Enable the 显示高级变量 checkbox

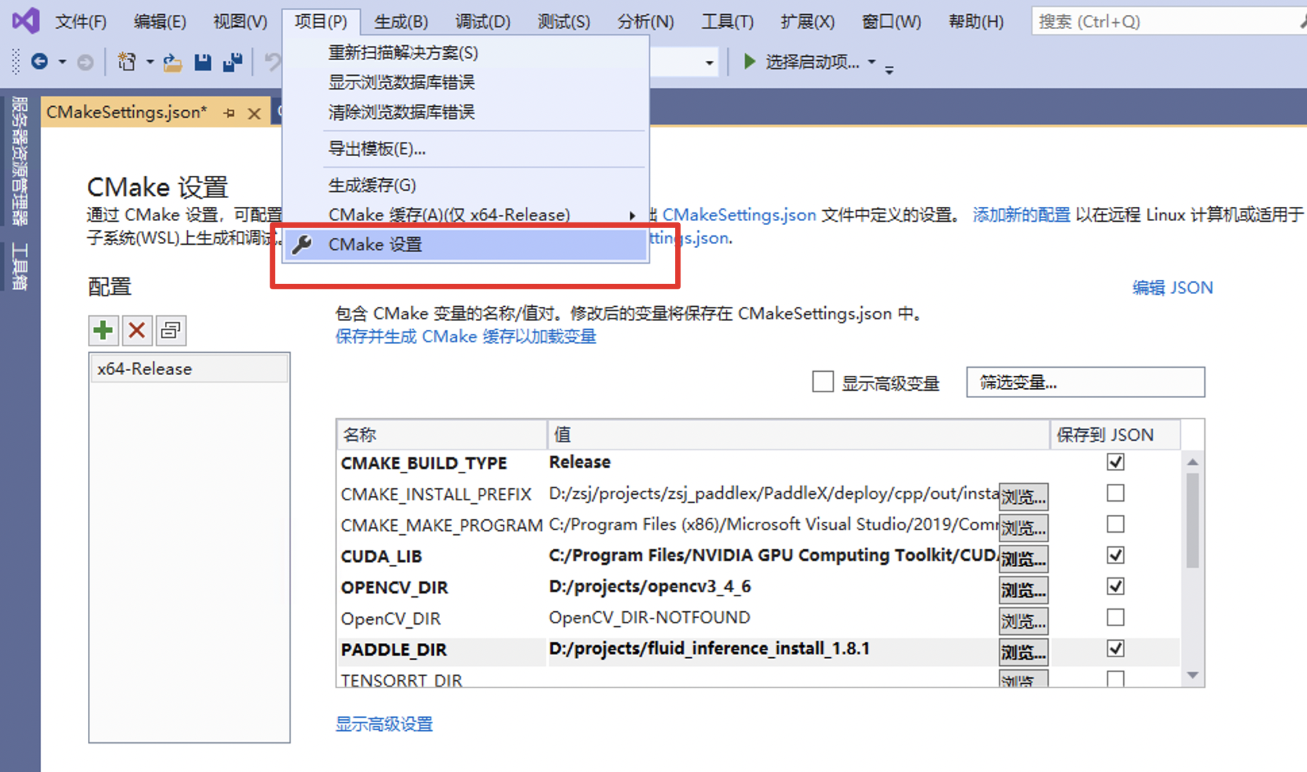coord(822,382)
